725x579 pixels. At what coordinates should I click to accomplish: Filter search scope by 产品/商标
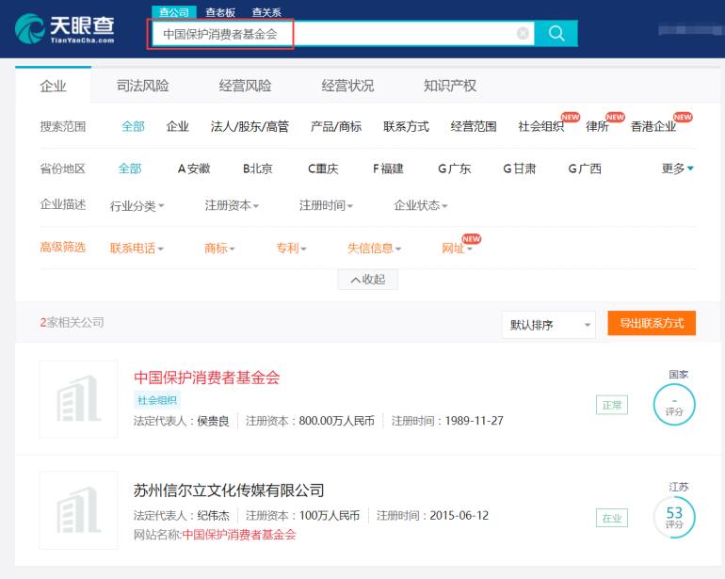point(336,126)
